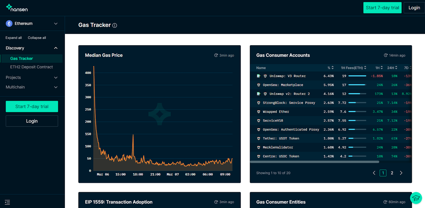Click the Expand all link
Viewport: 425px width, 208px height.
coord(13,38)
